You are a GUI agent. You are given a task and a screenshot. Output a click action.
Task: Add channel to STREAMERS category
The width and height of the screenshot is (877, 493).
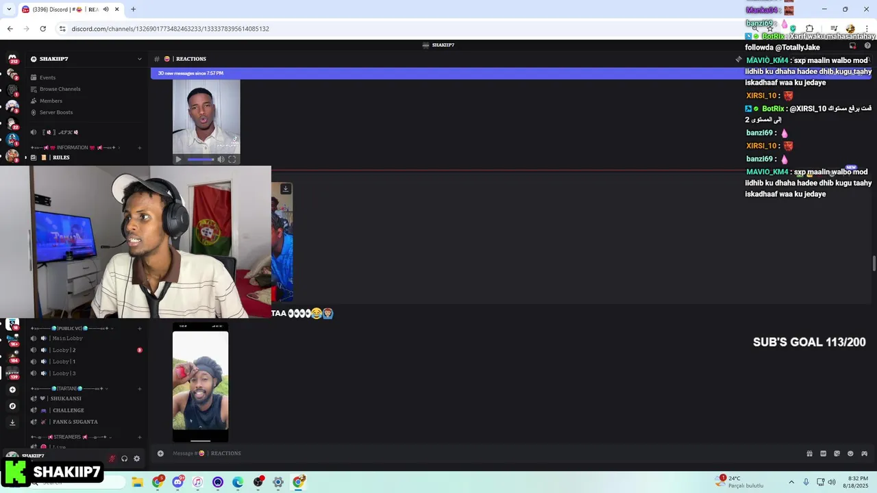140,437
